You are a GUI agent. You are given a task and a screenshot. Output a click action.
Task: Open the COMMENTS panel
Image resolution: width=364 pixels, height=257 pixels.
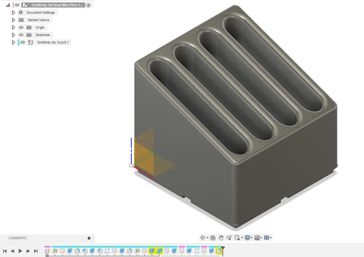pyautogui.click(x=17, y=238)
